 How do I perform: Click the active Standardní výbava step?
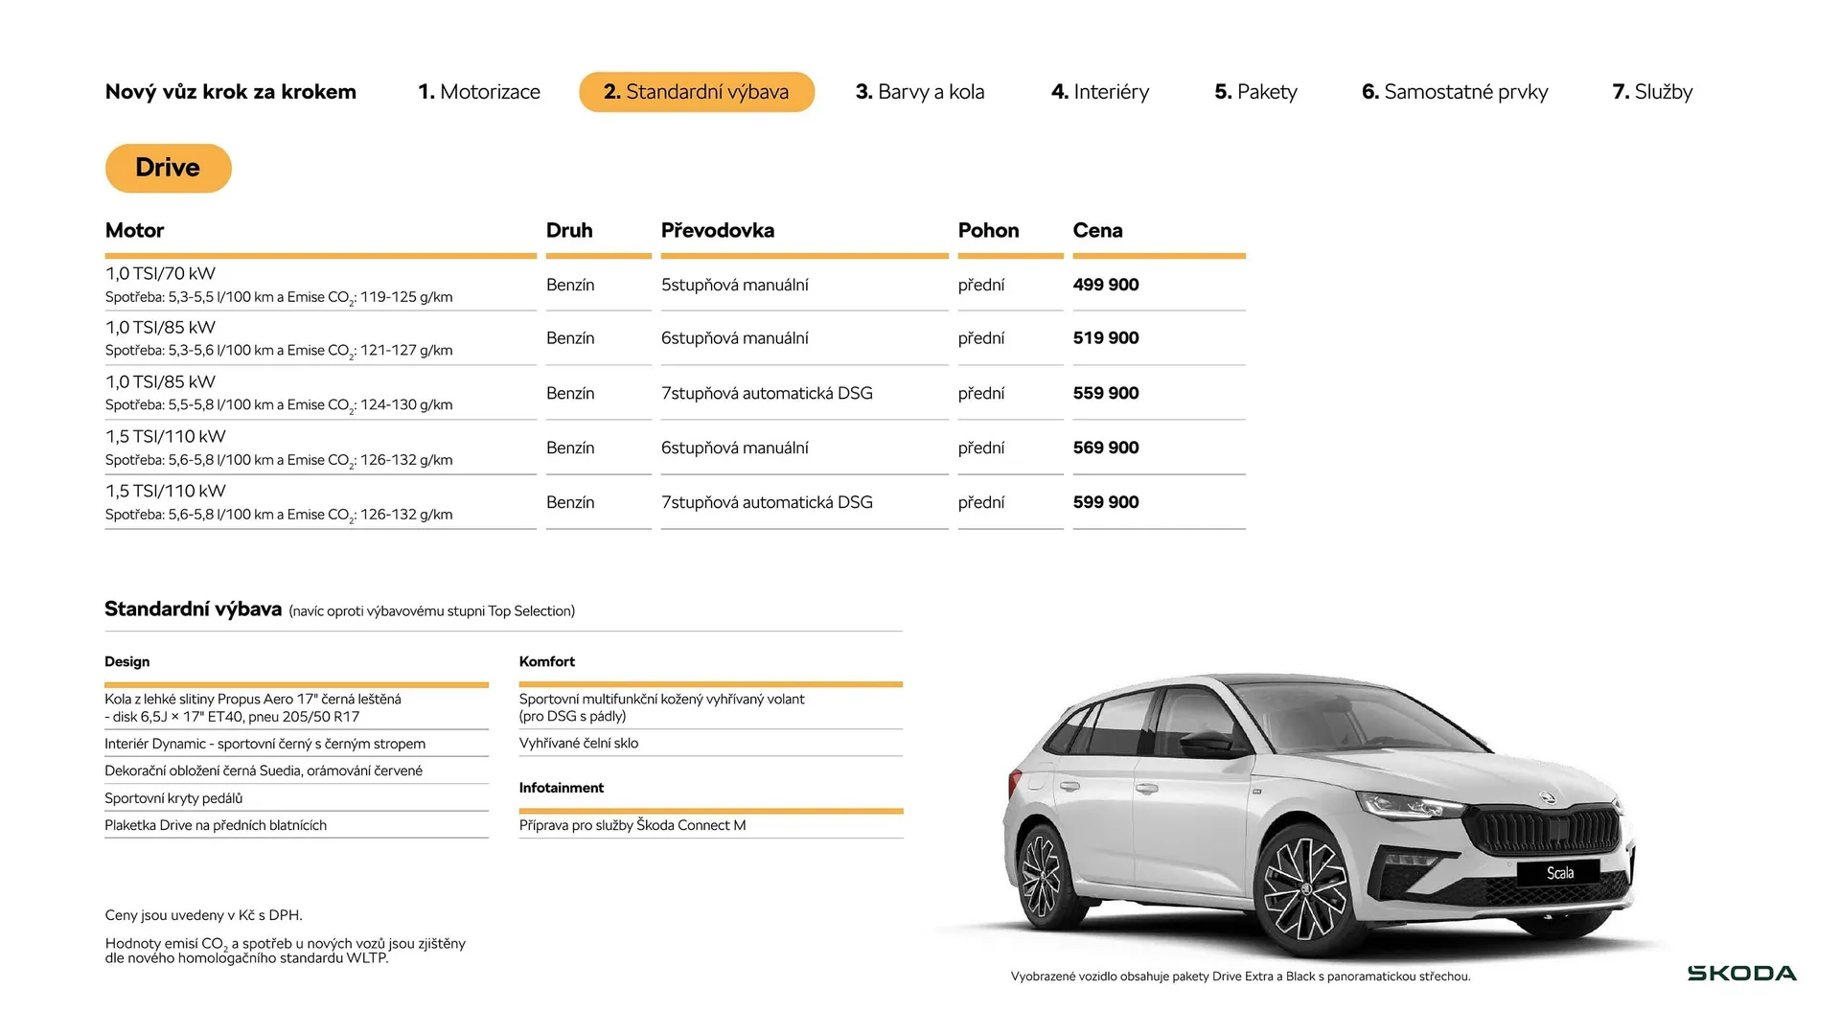coord(696,91)
